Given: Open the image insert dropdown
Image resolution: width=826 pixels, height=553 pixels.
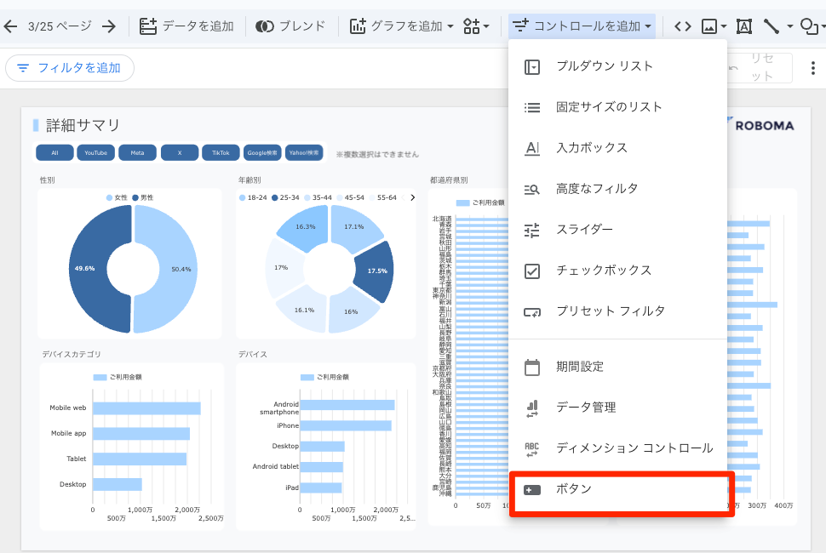Looking at the screenshot, I should [x=714, y=26].
